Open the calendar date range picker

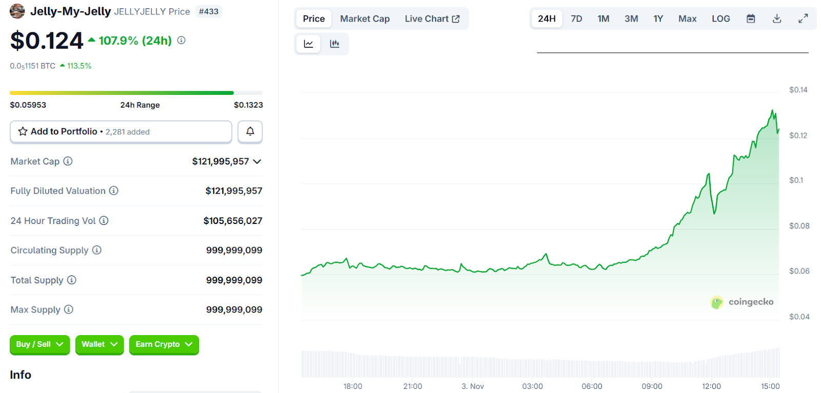tap(751, 19)
